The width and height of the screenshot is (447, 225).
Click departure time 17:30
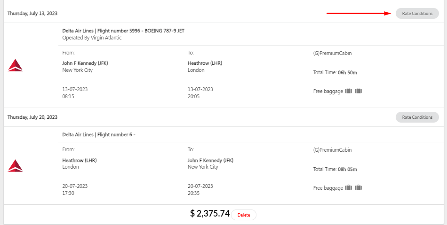[x=68, y=193]
